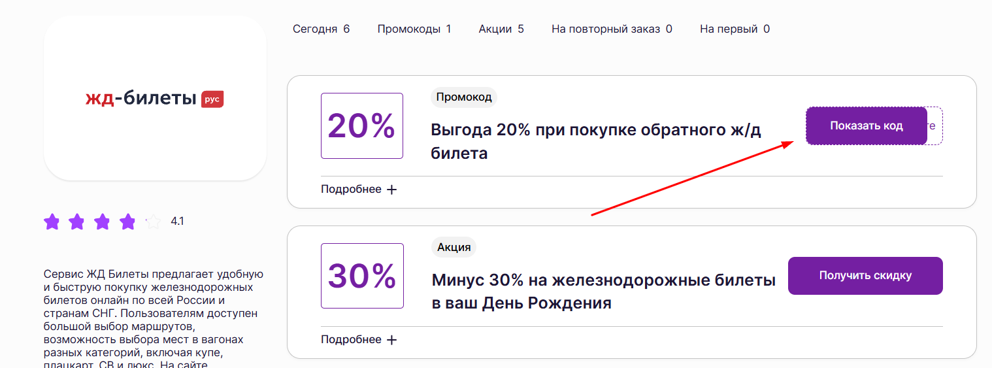Switch to the На первый tab
The height and width of the screenshot is (368, 992).
tap(735, 29)
